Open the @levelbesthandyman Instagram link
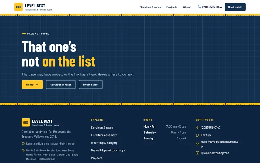 tap(215, 153)
